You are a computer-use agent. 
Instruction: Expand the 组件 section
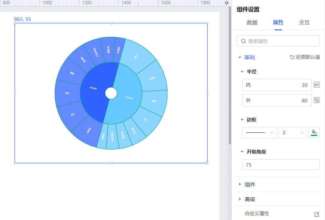(x=240, y=184)
